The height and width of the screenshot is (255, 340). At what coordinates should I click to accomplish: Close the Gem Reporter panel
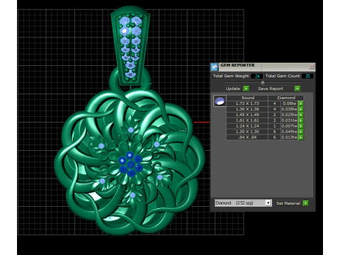tap(312, 67)
